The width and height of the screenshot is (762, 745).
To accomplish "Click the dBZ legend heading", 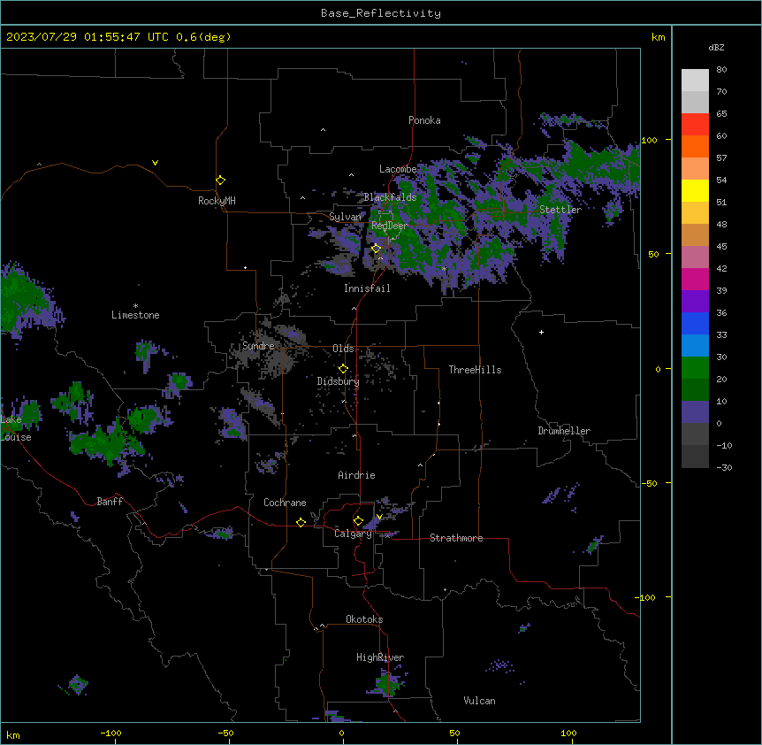I will coord(716,47).
